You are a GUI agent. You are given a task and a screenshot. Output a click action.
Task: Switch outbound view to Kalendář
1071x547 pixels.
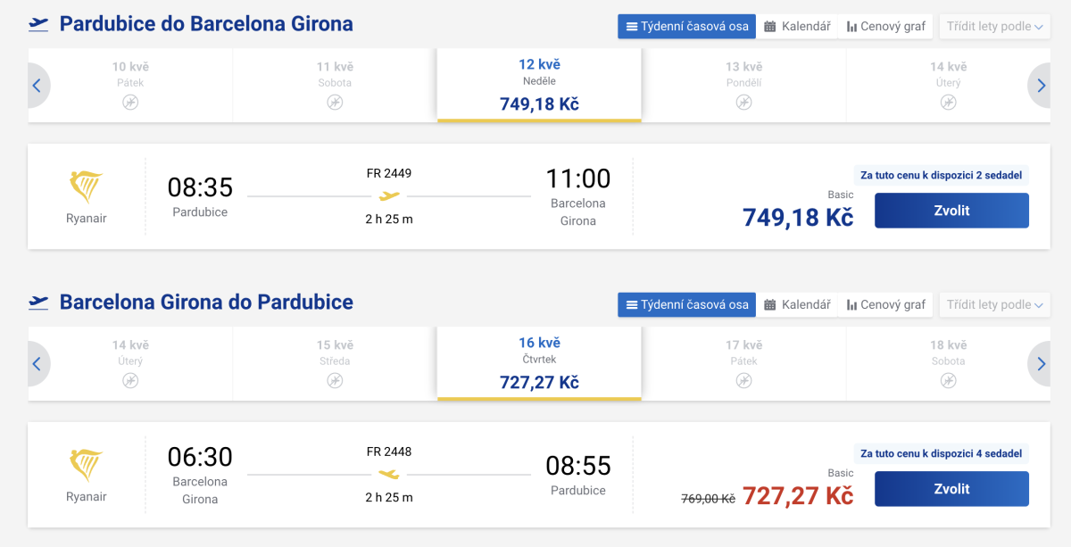coord(797,27)
